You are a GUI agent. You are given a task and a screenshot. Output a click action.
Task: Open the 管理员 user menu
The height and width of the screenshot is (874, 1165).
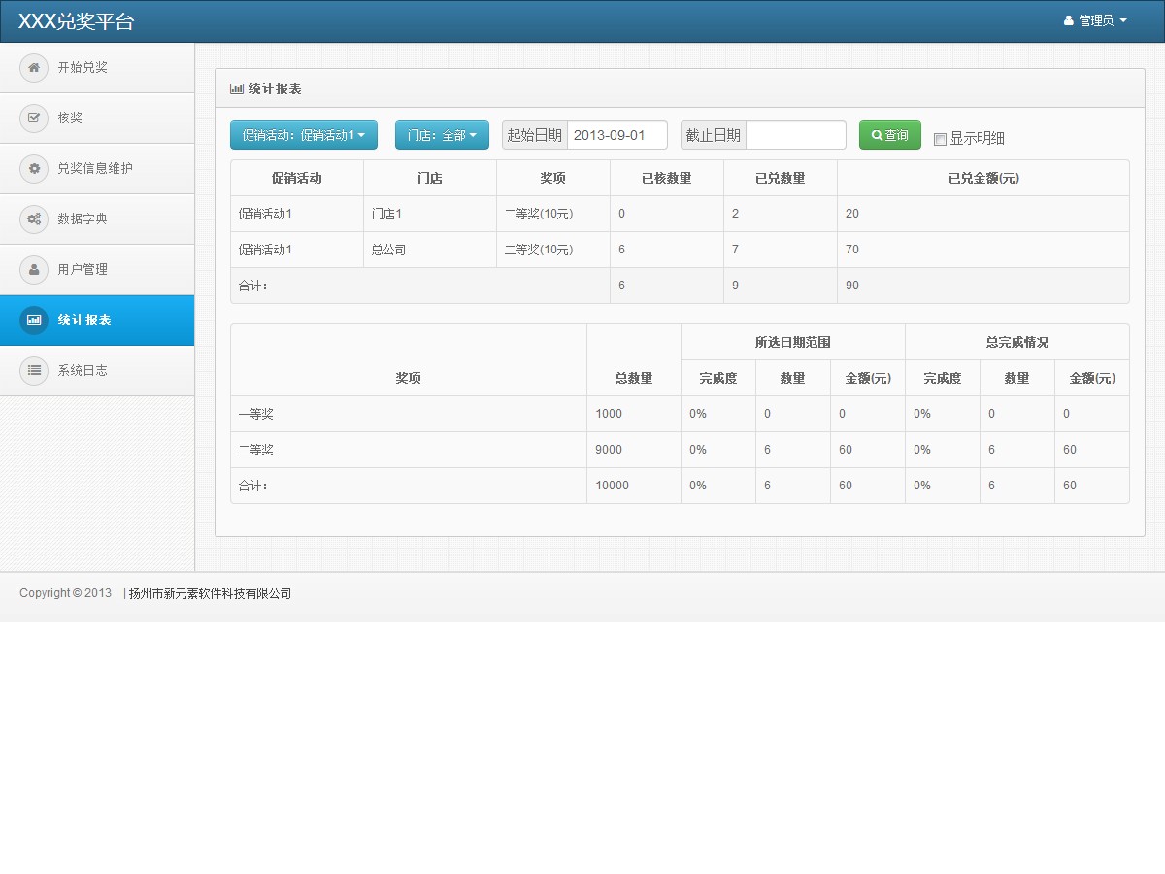click(1095, 20)
